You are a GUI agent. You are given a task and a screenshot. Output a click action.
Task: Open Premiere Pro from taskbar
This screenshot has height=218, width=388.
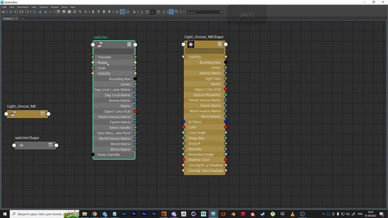[x=134, y=214]
